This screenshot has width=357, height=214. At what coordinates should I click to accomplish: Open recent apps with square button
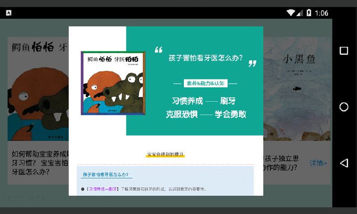[x=344, y=50]
